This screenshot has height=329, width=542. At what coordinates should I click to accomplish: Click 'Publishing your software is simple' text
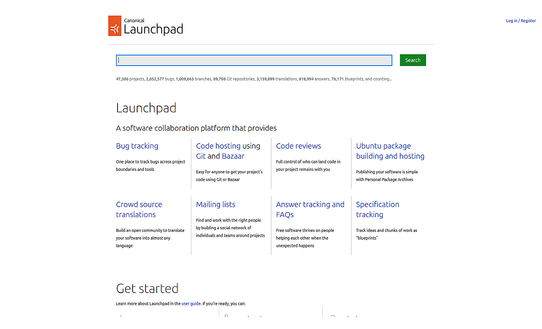(x=387, y=175)
